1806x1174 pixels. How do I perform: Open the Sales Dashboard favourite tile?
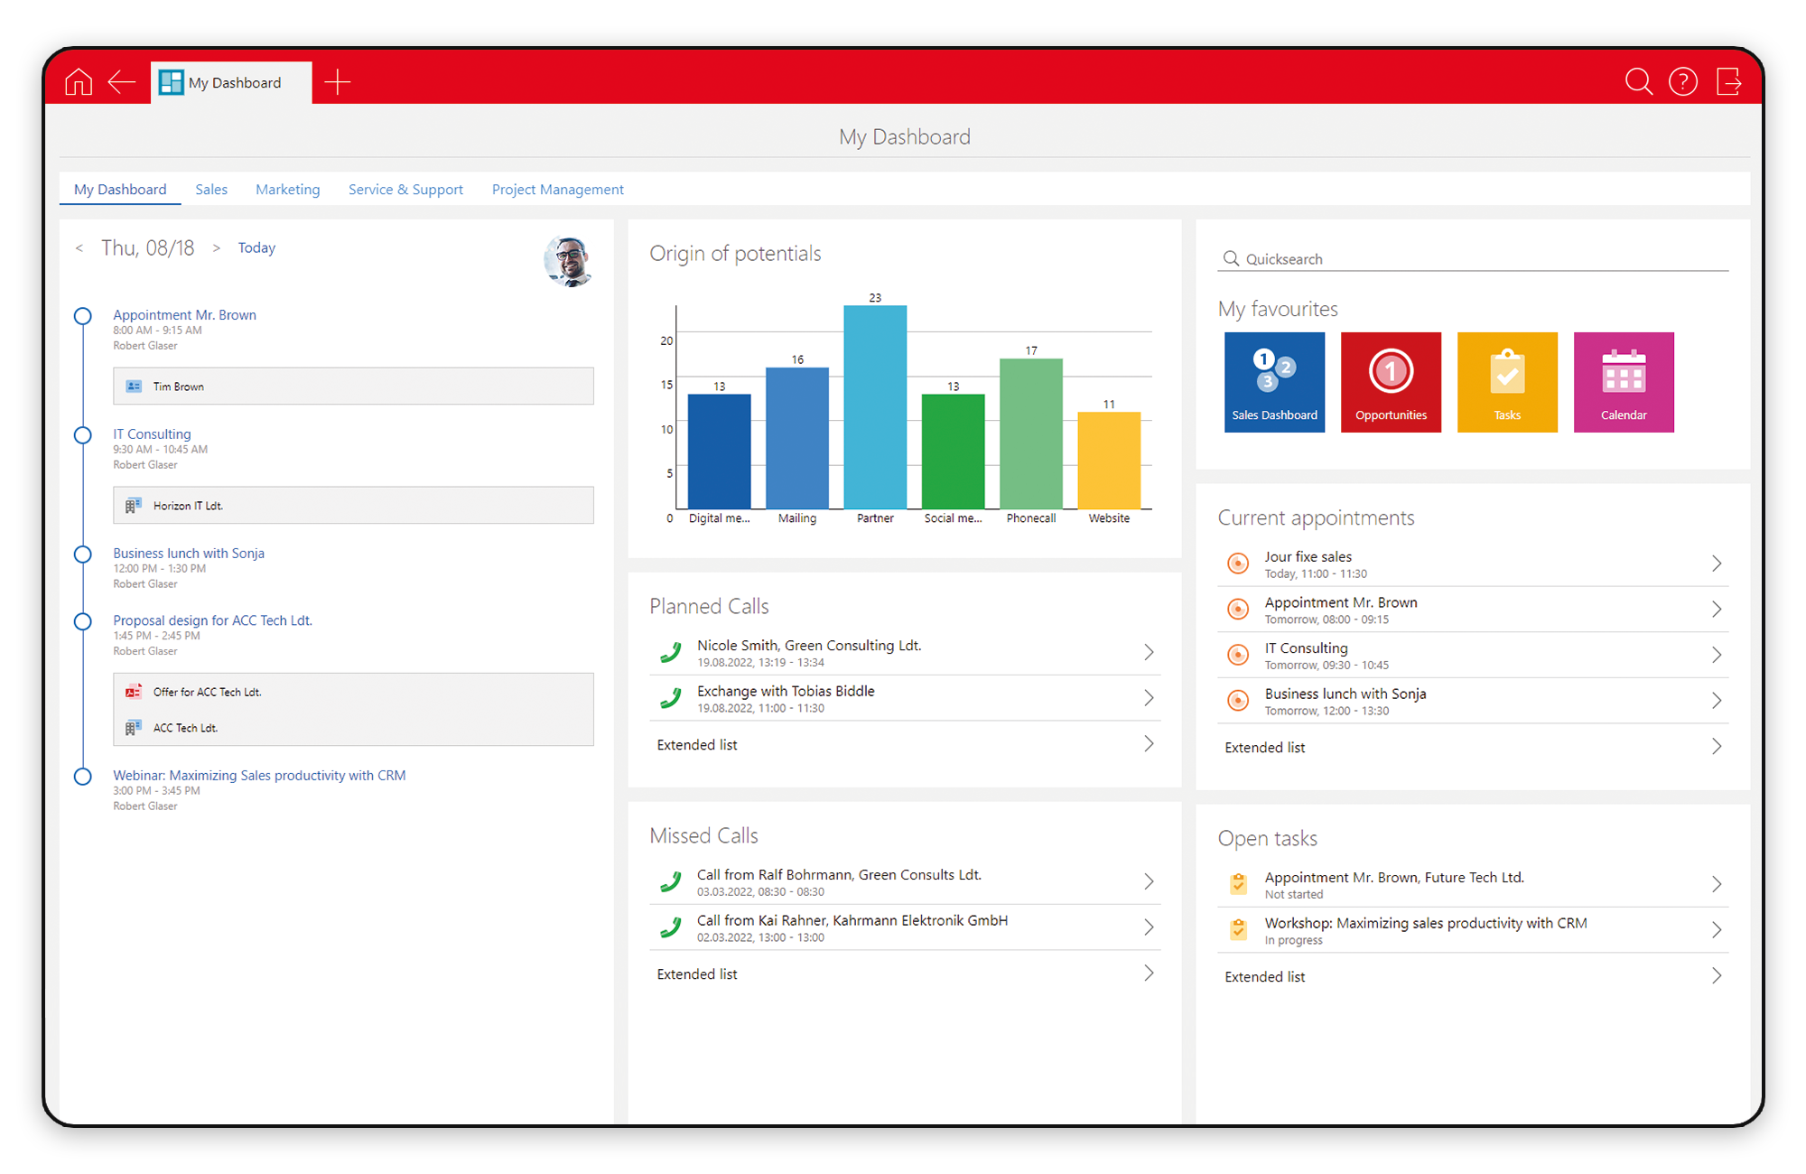pyautogui.click(x=1274, y=382)
